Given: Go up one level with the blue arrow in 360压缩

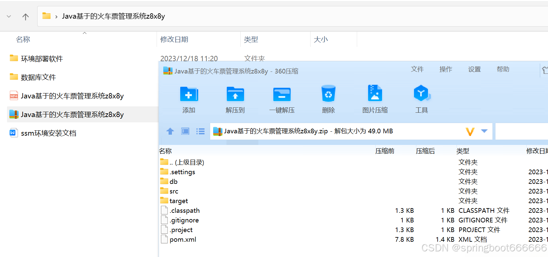Looking at the screenshot, I should click(170, 131).
